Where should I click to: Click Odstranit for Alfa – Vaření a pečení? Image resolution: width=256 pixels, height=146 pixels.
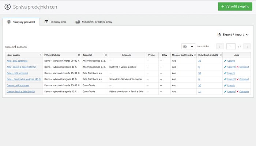[244, 67]
